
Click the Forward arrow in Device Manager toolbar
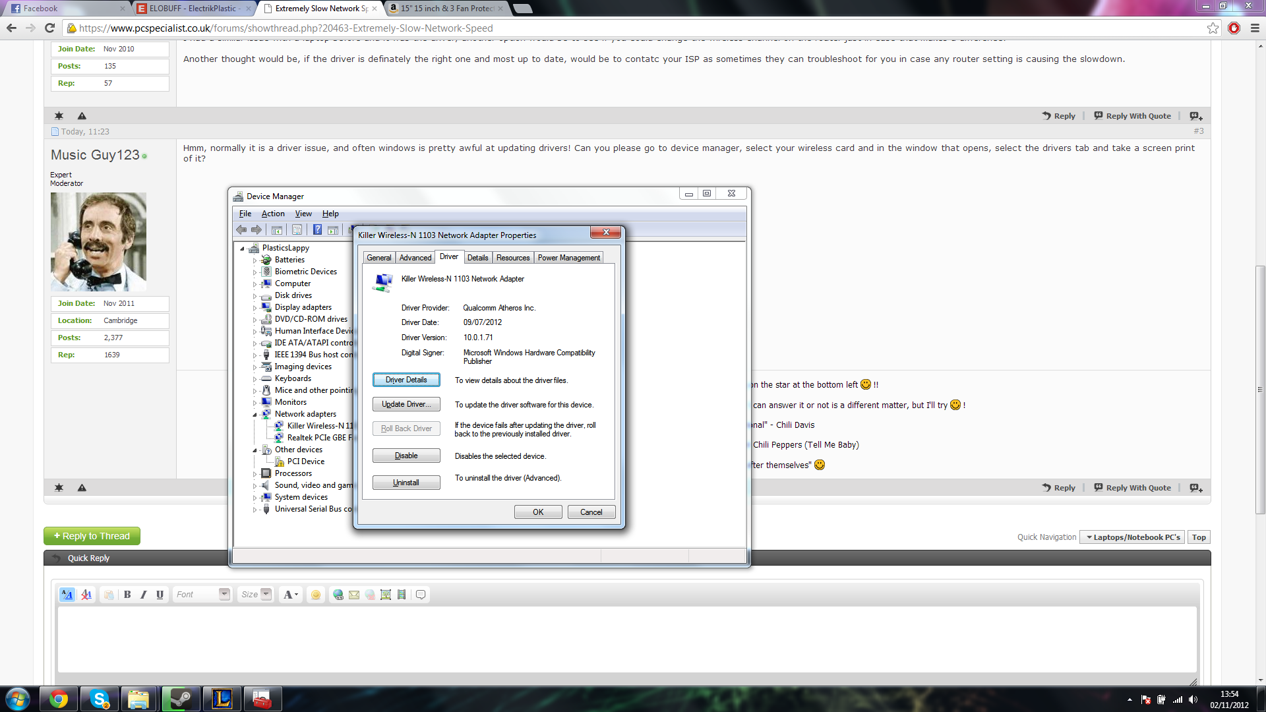coord(256,230)
